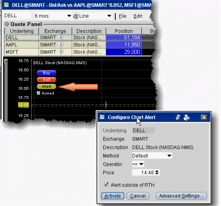This screenshot has height=206, width=221.
Task: Click the pin icon in Configure Chart Alert
Action: [x=178, y=117]
